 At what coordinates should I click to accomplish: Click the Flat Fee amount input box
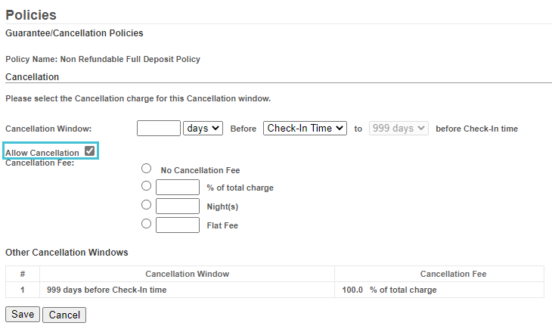coord(178,225)
